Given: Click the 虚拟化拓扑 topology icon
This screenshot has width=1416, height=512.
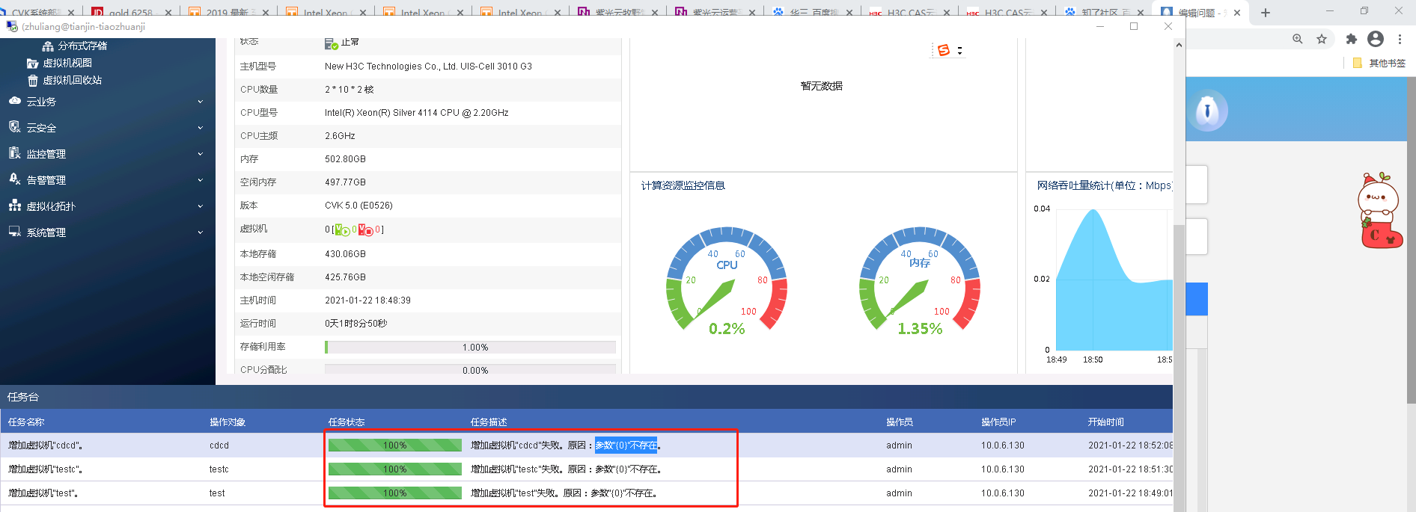Looking at the screenshot, I should pyautogui.click(x=15, y=206).
